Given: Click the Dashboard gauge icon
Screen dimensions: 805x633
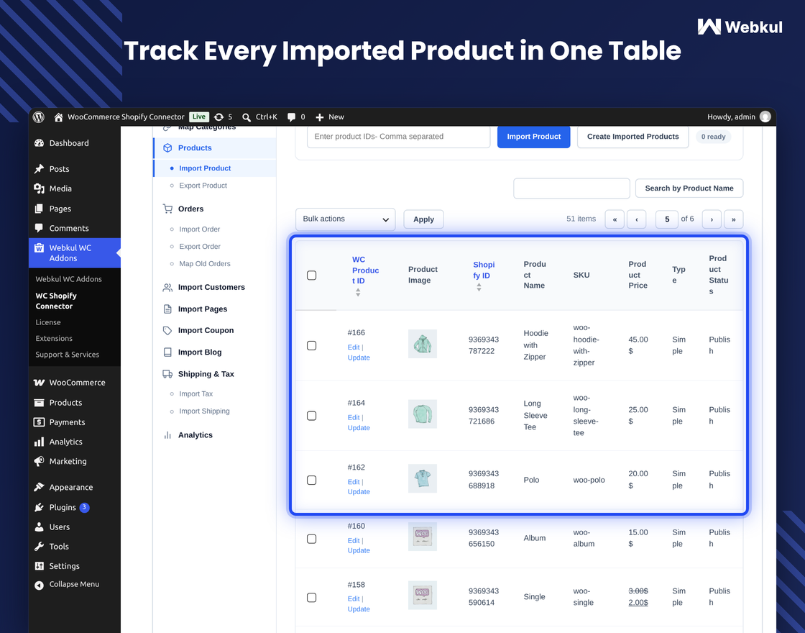Looking at the screenshot, I should [x=39, y=143].
